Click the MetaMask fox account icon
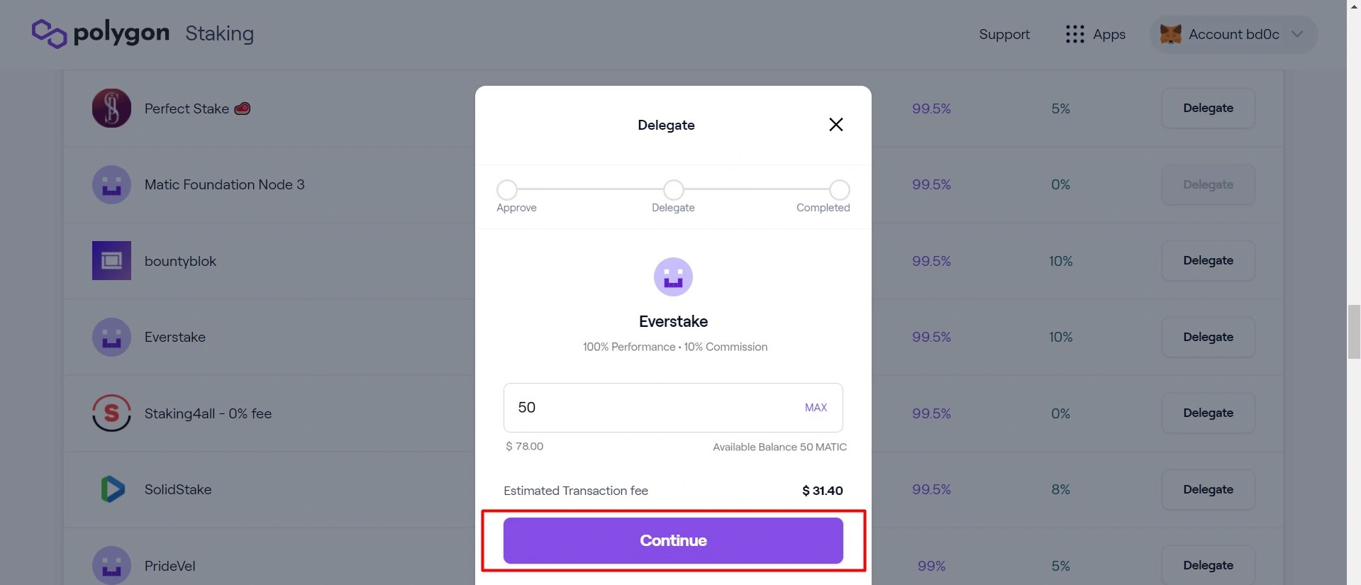The height and width of the screenshot is (585, 1361). [1170, 34]
